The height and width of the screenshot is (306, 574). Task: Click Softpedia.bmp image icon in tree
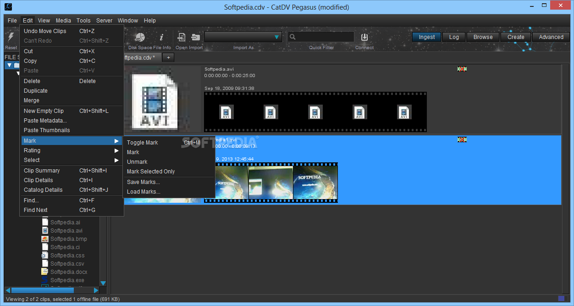click(x=45, y=239)
